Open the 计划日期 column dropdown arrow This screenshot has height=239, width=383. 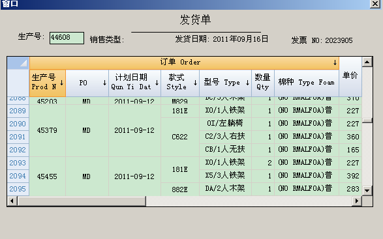(157, 83)
